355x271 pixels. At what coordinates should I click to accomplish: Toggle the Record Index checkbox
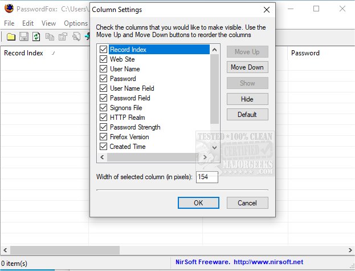[104, 50]
